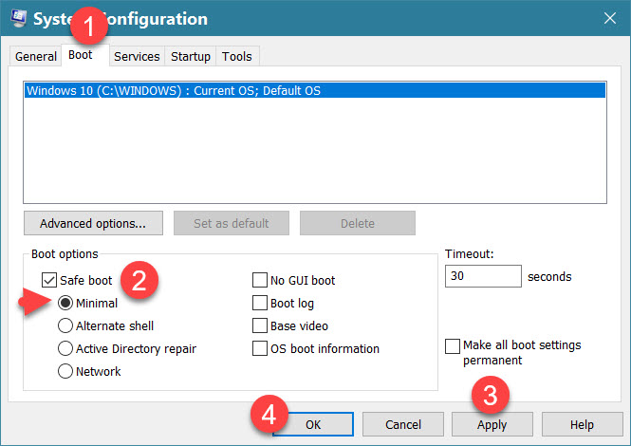Open the Services tab

(137, 57)
